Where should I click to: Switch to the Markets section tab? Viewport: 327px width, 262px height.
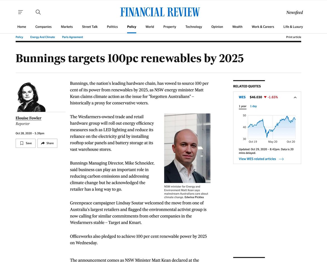[x=67, y=27]
